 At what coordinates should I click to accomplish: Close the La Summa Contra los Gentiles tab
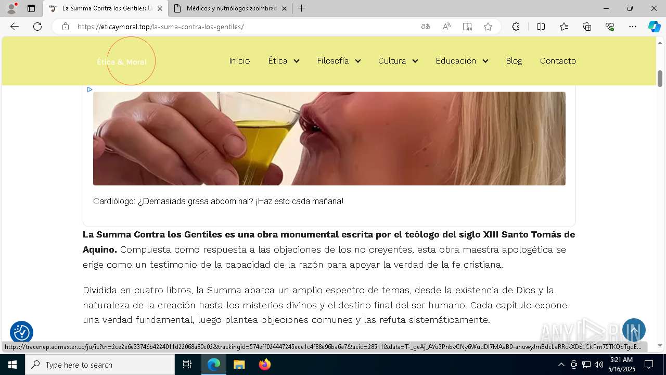click(160, 8)
